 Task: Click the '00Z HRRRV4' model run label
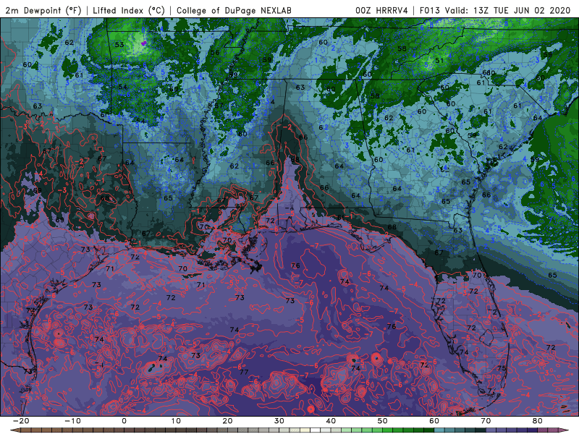click(x=382, y=10)
